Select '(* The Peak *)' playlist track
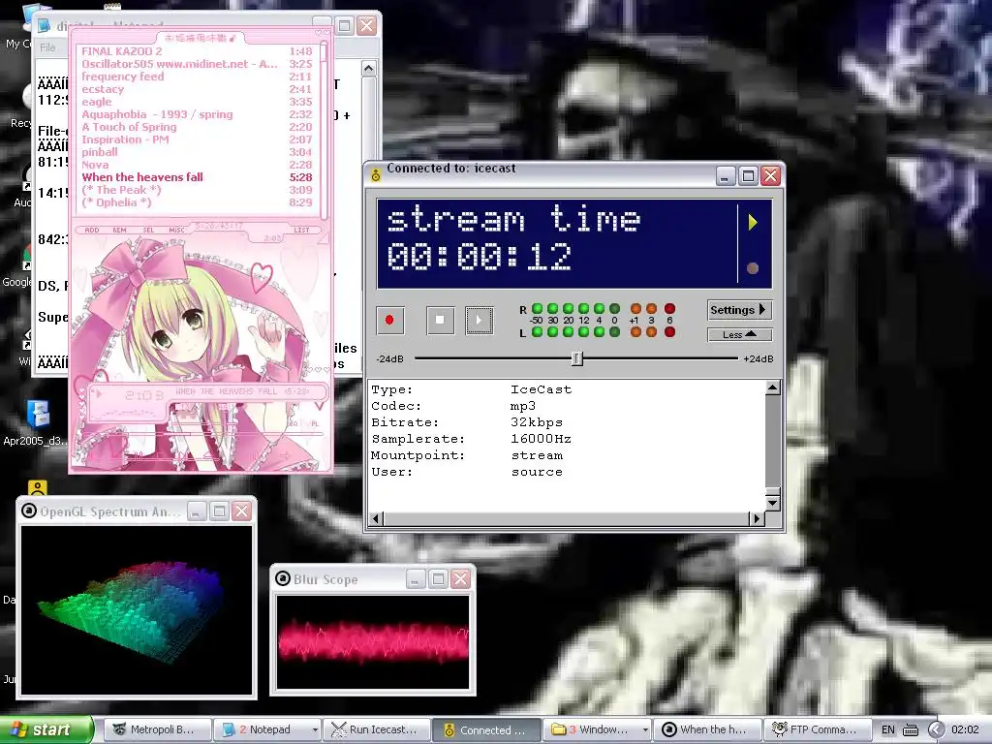 pos(197,190)
